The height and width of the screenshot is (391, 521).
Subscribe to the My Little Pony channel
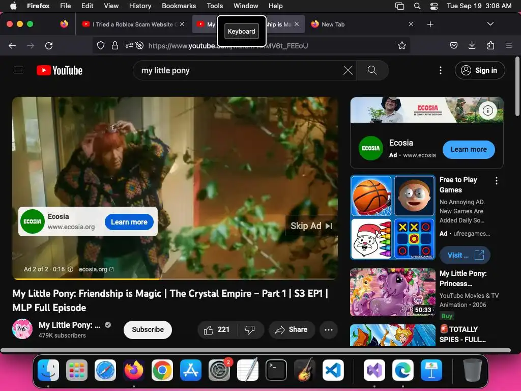click(x=148, y=329)
